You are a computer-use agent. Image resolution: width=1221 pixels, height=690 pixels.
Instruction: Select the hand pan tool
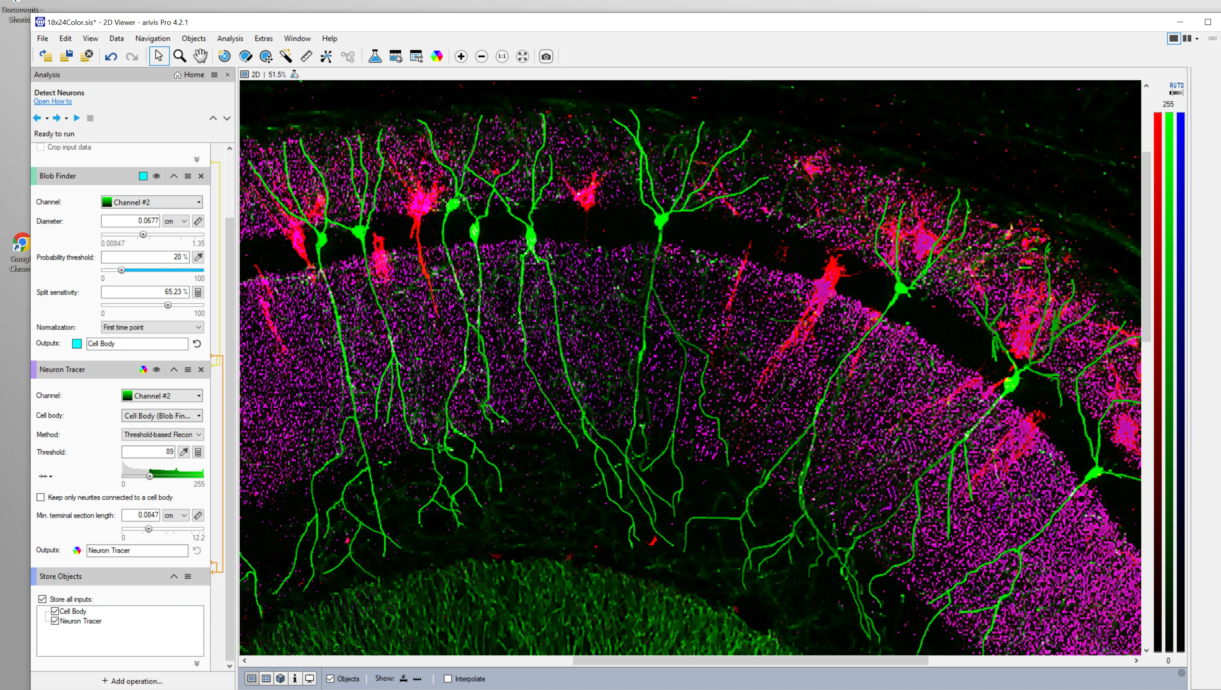[x=200, y=56]
